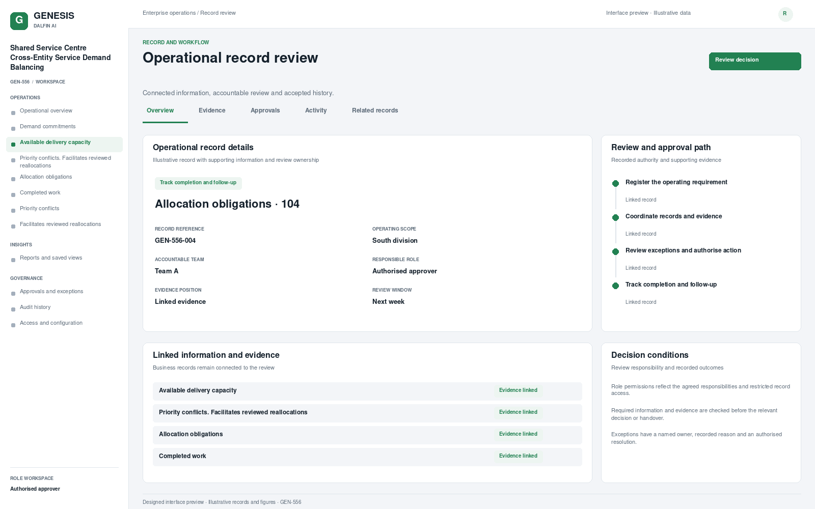Click the South division operating scope value
This screenshot has width=815, height=509.
[395, 241]
